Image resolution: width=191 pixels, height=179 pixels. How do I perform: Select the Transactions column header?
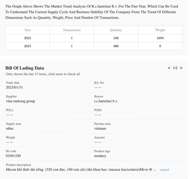[x=72, y=30]
